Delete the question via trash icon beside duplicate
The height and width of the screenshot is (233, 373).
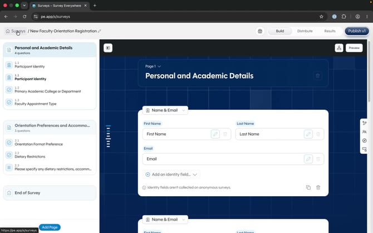click(x=318, y=187)
